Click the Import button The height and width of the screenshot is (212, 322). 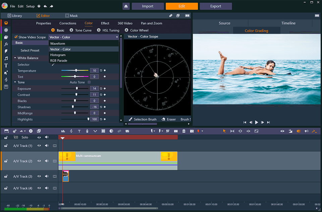click(x=148, y=6)
